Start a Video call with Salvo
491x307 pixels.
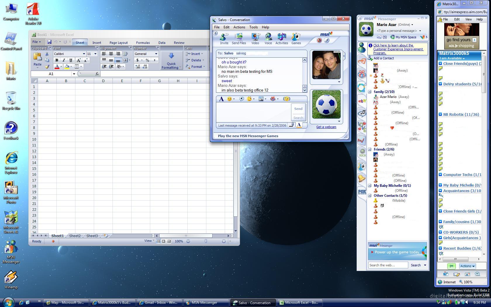[255, 38]
